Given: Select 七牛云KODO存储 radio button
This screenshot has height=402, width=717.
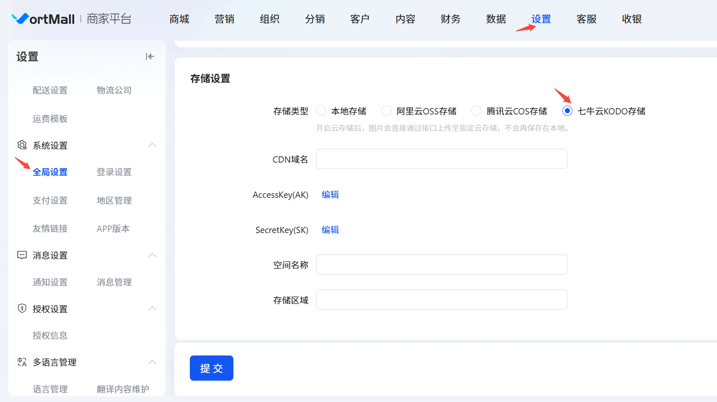Looking at the screenshot, I should (567, 111).
